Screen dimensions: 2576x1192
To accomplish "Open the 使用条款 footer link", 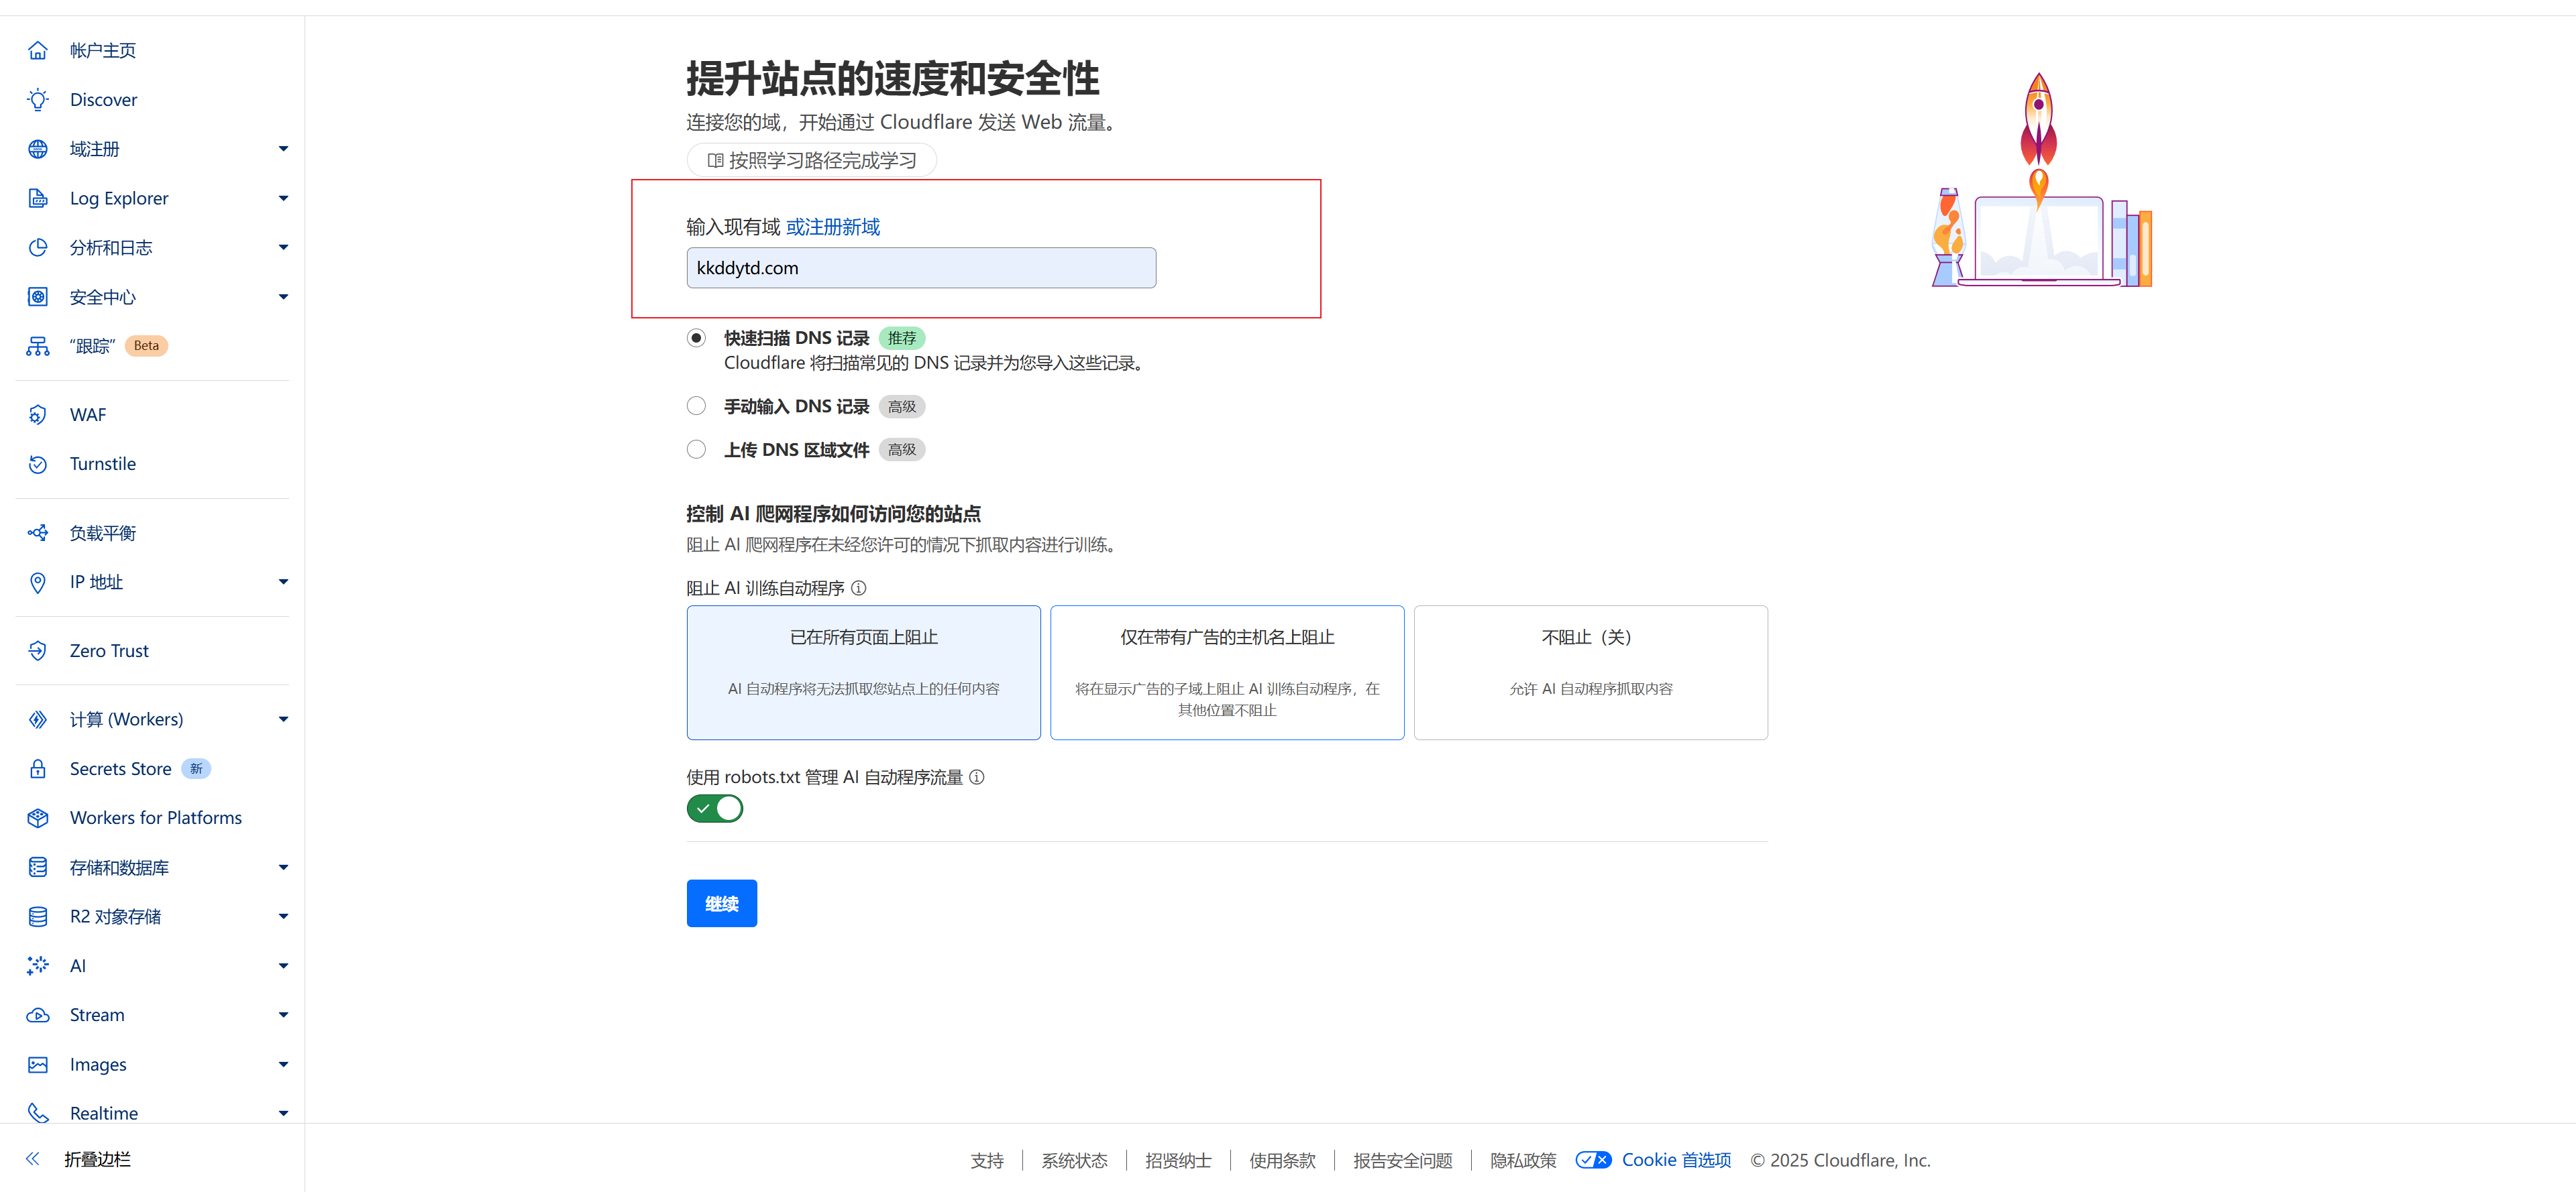I will coord(1282,1160).
